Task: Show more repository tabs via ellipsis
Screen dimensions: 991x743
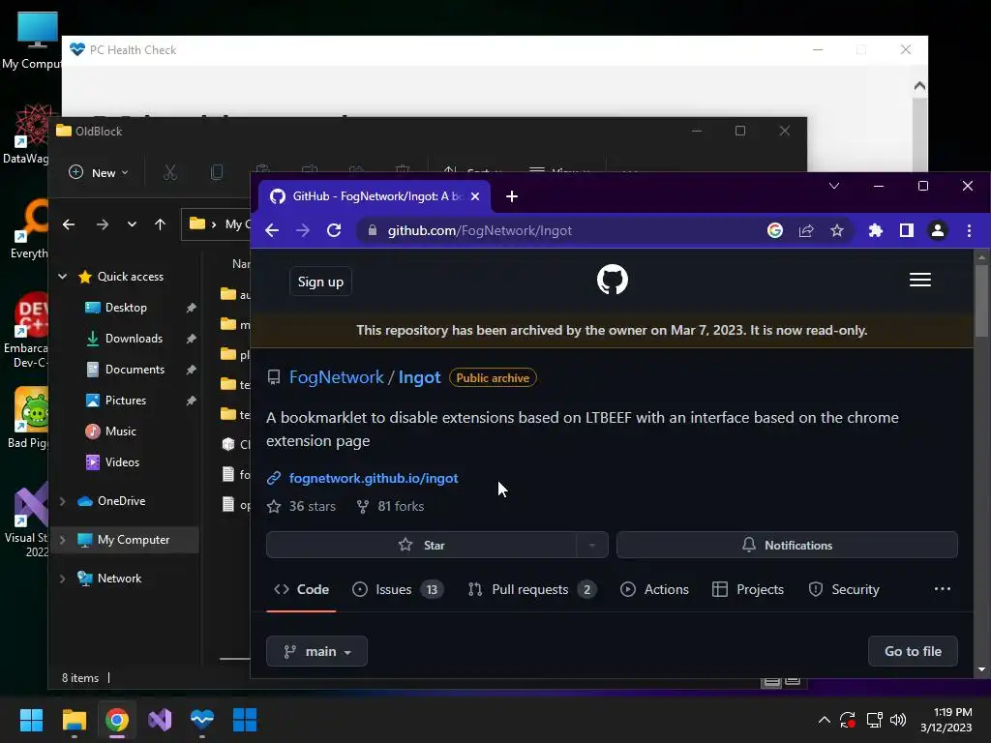Action: [943, 589]
